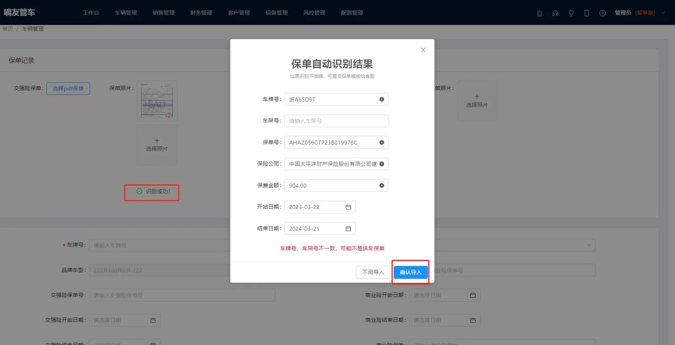Viewport: 675px width, 345px height.
Task: Go to 首页 breadcrumb link
Action: 8,29
